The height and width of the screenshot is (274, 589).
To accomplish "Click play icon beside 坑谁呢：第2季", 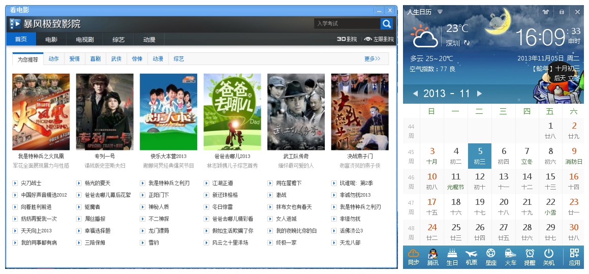I will [x=334, y=183].
